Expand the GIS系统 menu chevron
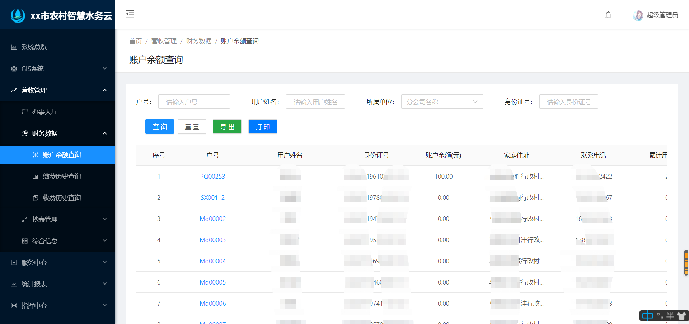 point(105,68)
